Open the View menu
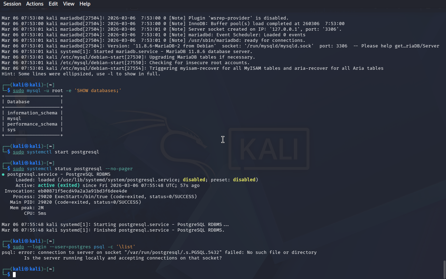The height and width of the screenshot is (279, 446). [69, 4]
